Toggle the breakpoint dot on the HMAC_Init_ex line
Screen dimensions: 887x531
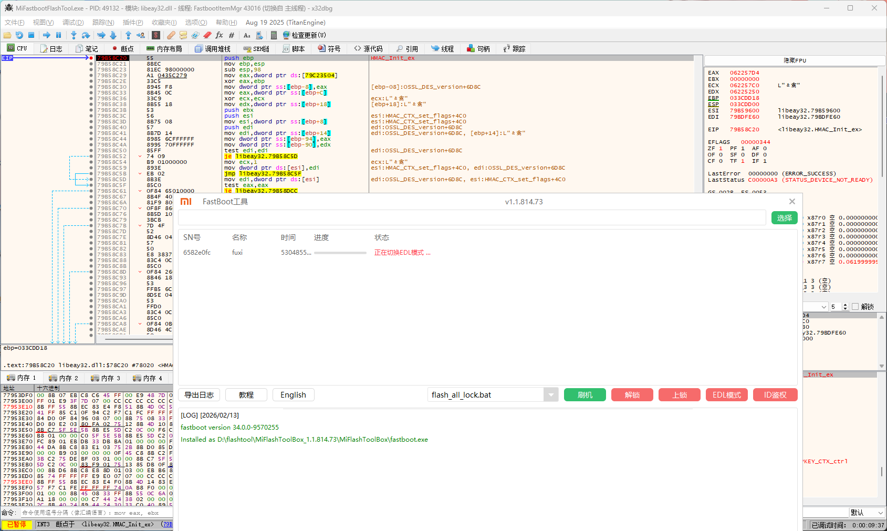click(x=92, y=58)
